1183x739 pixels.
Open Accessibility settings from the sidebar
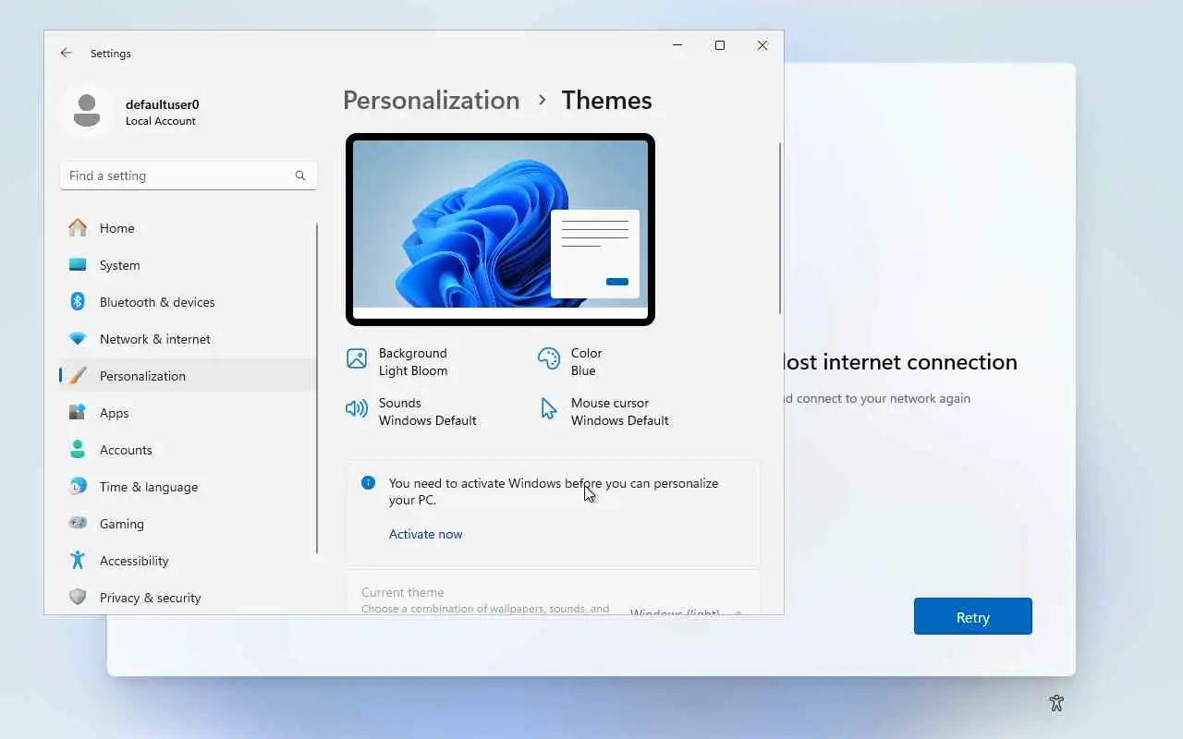click(188, 561)
